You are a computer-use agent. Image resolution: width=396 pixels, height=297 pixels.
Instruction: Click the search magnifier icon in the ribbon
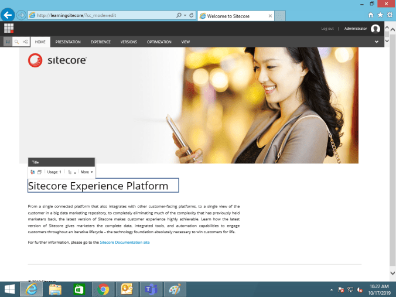[x=16, y=42]
